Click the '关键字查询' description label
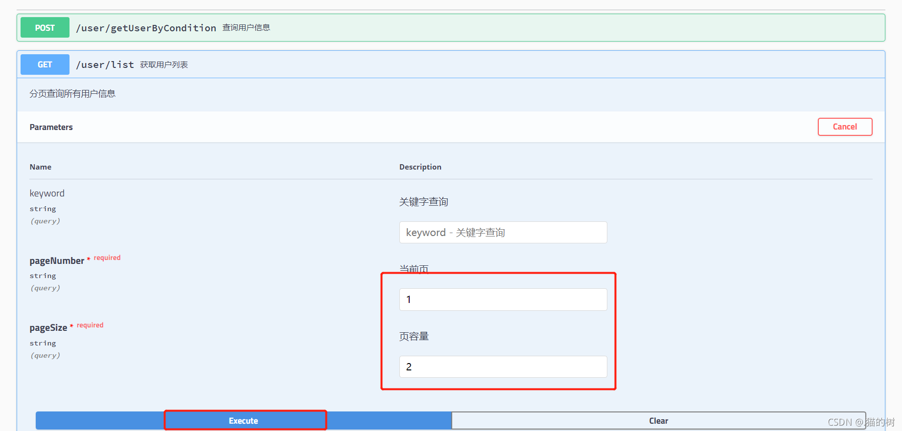Screen dimensions: 902x431 tap(423, 202)
